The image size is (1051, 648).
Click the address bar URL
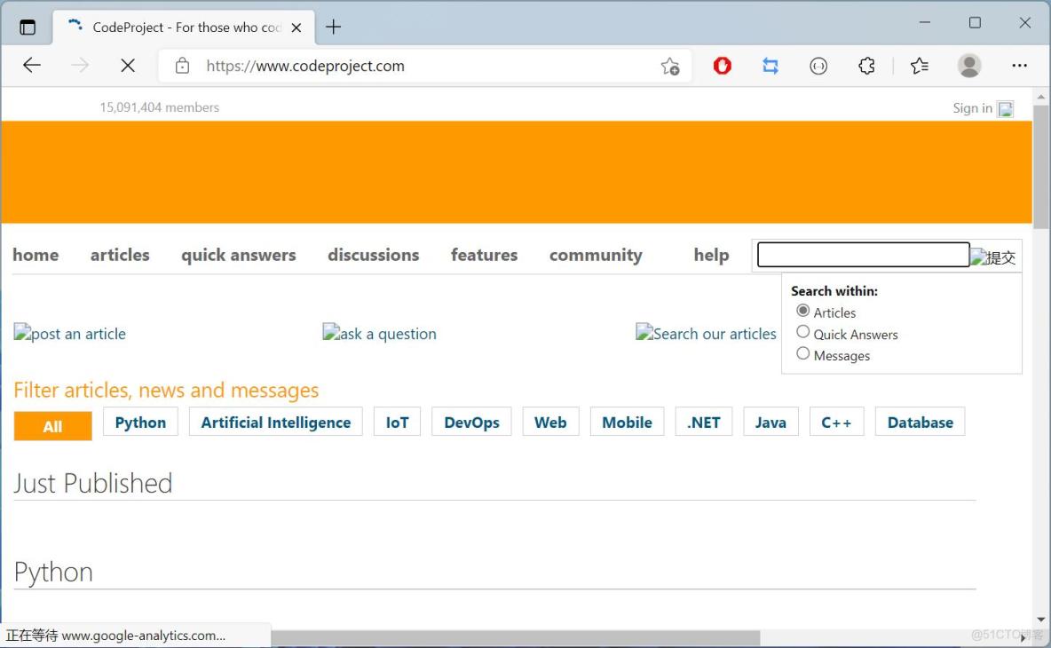305,66
